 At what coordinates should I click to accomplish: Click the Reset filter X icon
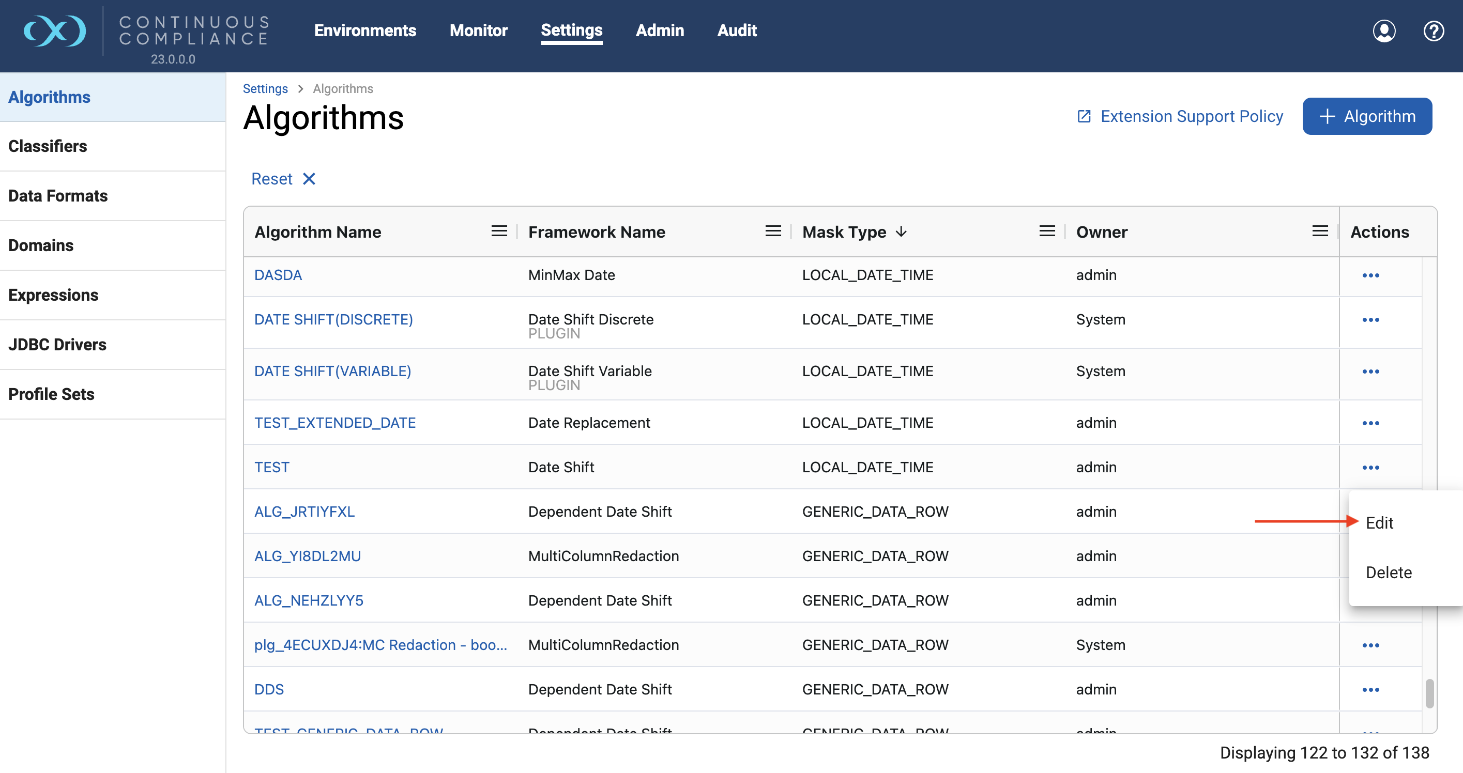point(309,179)
